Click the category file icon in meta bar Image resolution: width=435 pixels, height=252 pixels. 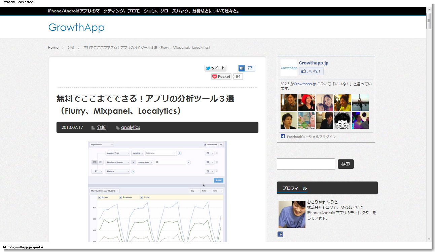pos(93,128)
